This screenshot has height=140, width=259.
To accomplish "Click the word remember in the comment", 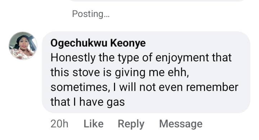I will point(212,87).
